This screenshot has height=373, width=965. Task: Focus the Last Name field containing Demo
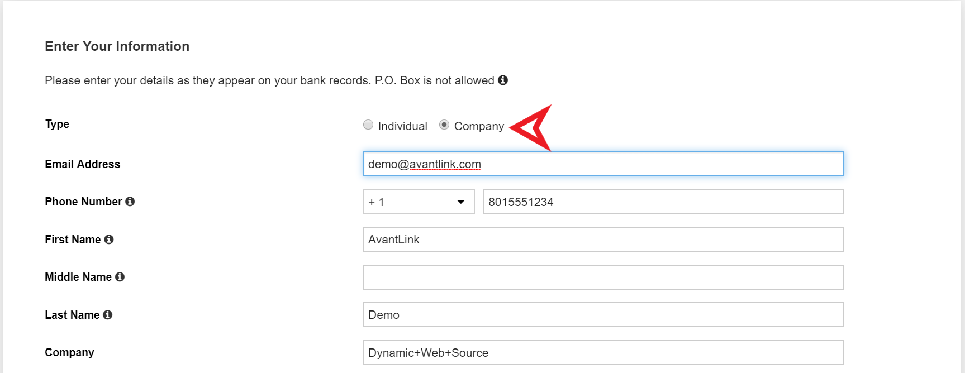603,315
